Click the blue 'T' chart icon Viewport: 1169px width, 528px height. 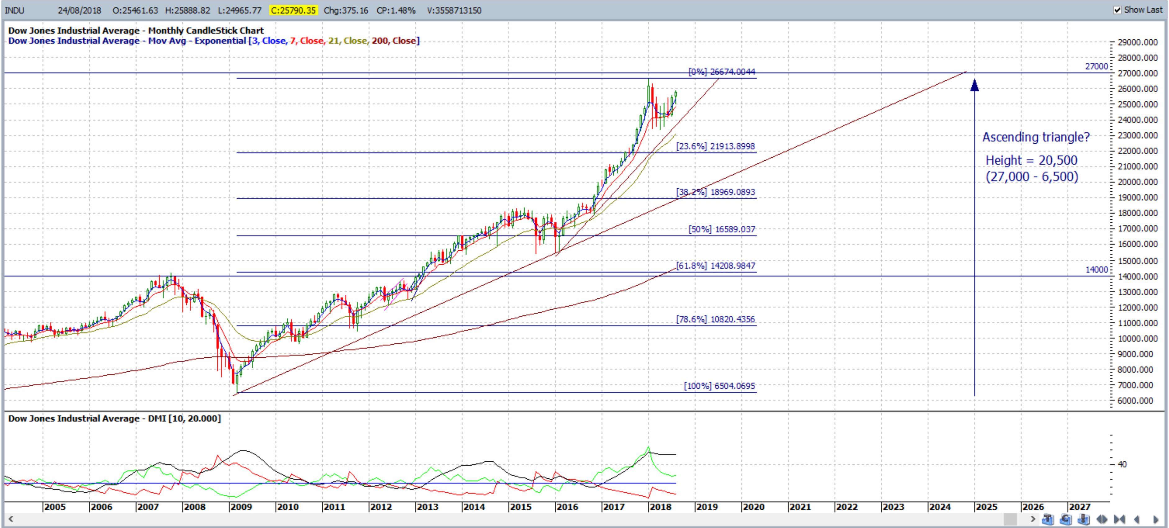pyautogui.click(x=1048, y=519)
